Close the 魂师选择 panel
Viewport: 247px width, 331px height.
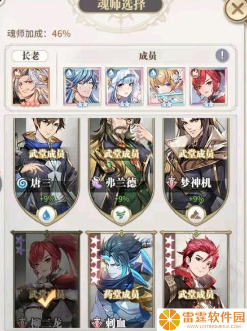pyautogui.click(x=238, y=9)
